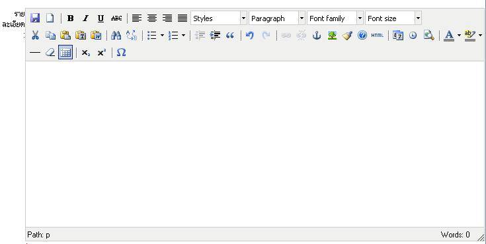Image resolution: width=486 pixels, height=244 pixels.
Task: Open Preview with magnifier icon
Action: click(x=428, y=35)
